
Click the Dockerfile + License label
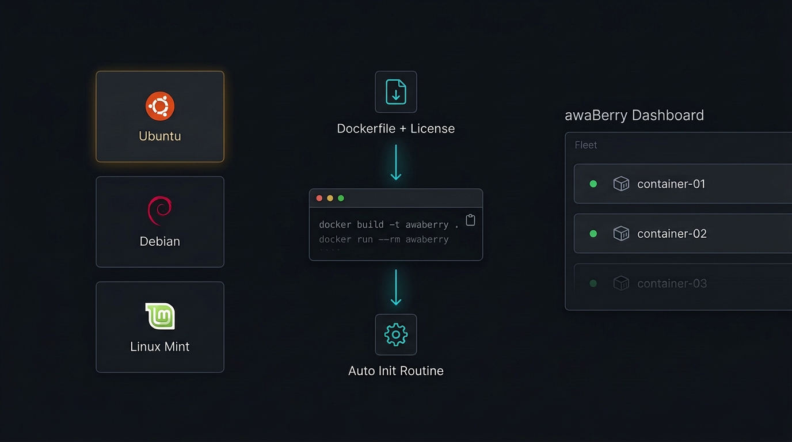click(395, 128)
